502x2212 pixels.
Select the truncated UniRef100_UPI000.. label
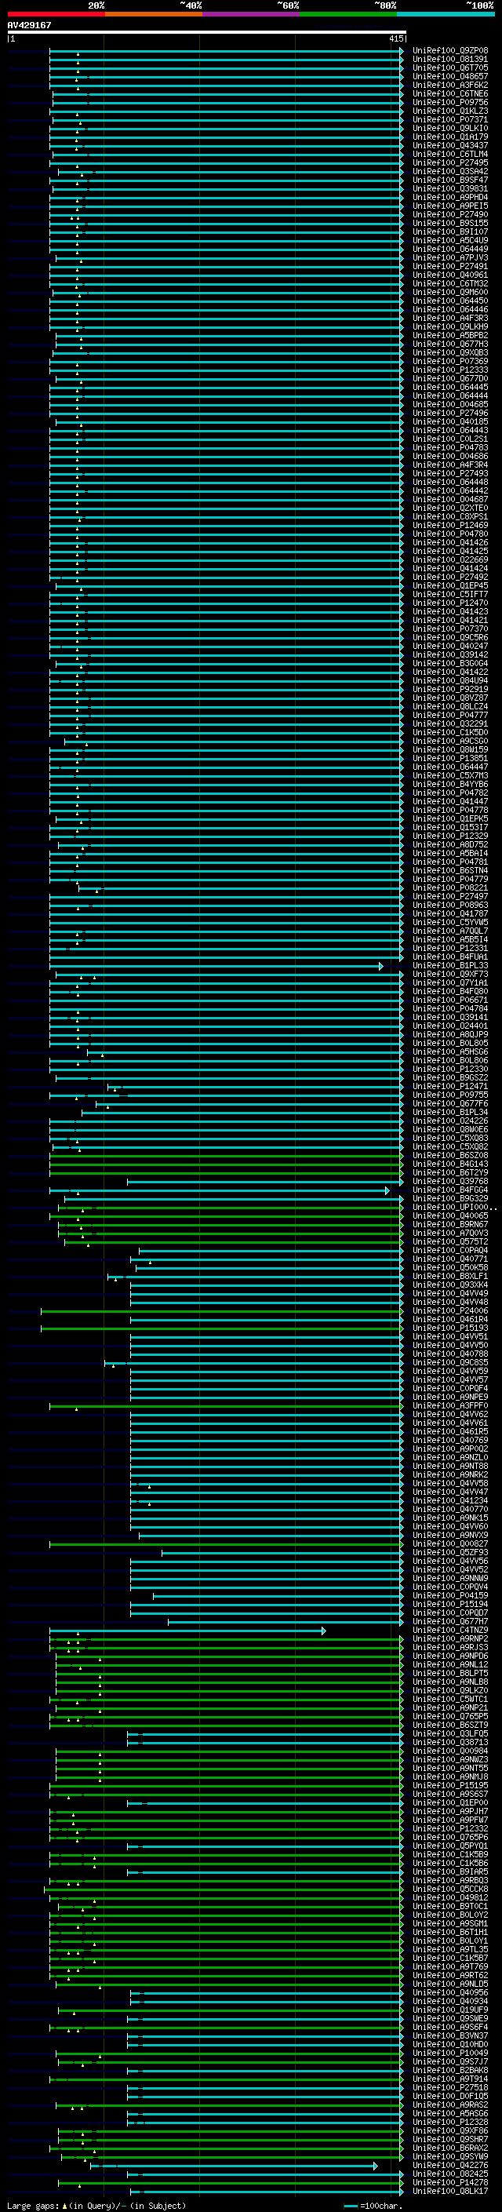point(454,1207)
